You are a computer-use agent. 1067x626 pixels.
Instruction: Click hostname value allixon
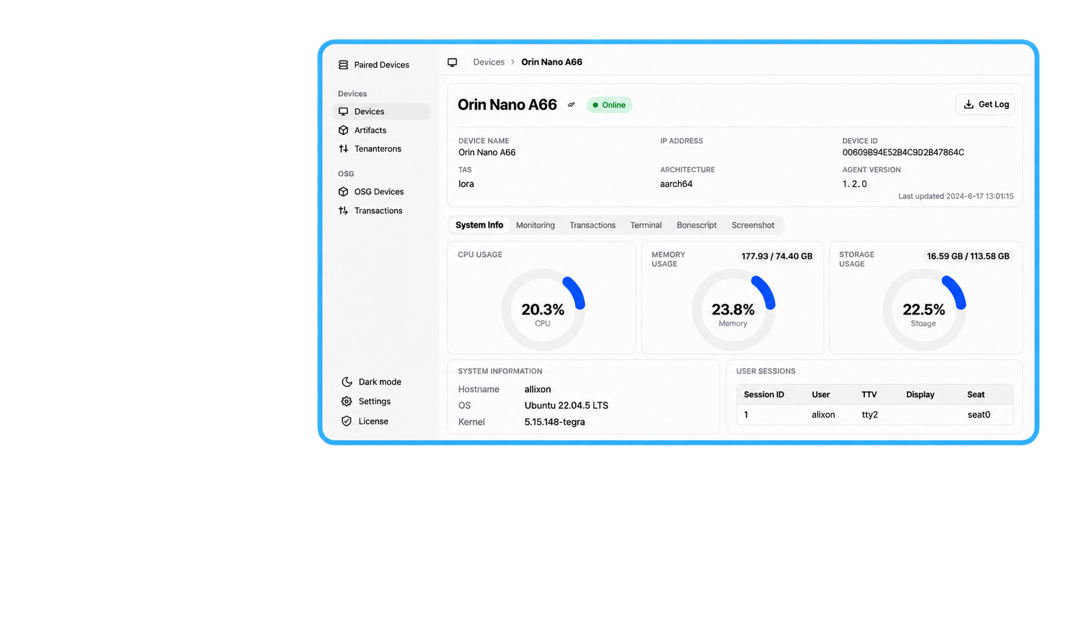click(x=538, y=390)
